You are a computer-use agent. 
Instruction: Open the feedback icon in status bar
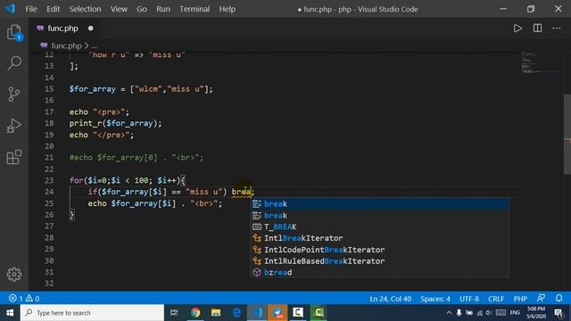click(542, 299)
